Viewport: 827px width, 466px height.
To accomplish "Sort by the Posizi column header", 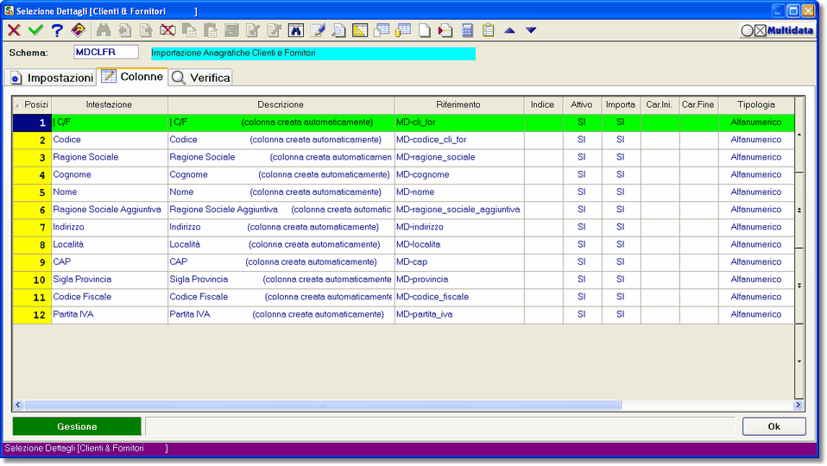I will point(32,104).
